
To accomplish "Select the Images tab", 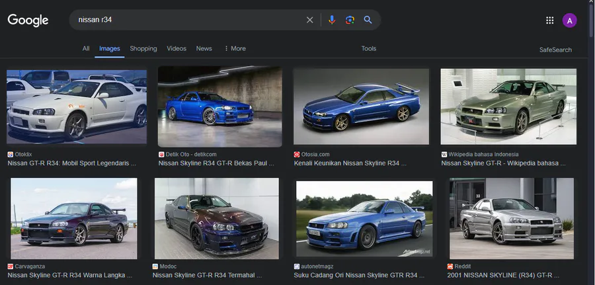I will [x=110, y=48].
